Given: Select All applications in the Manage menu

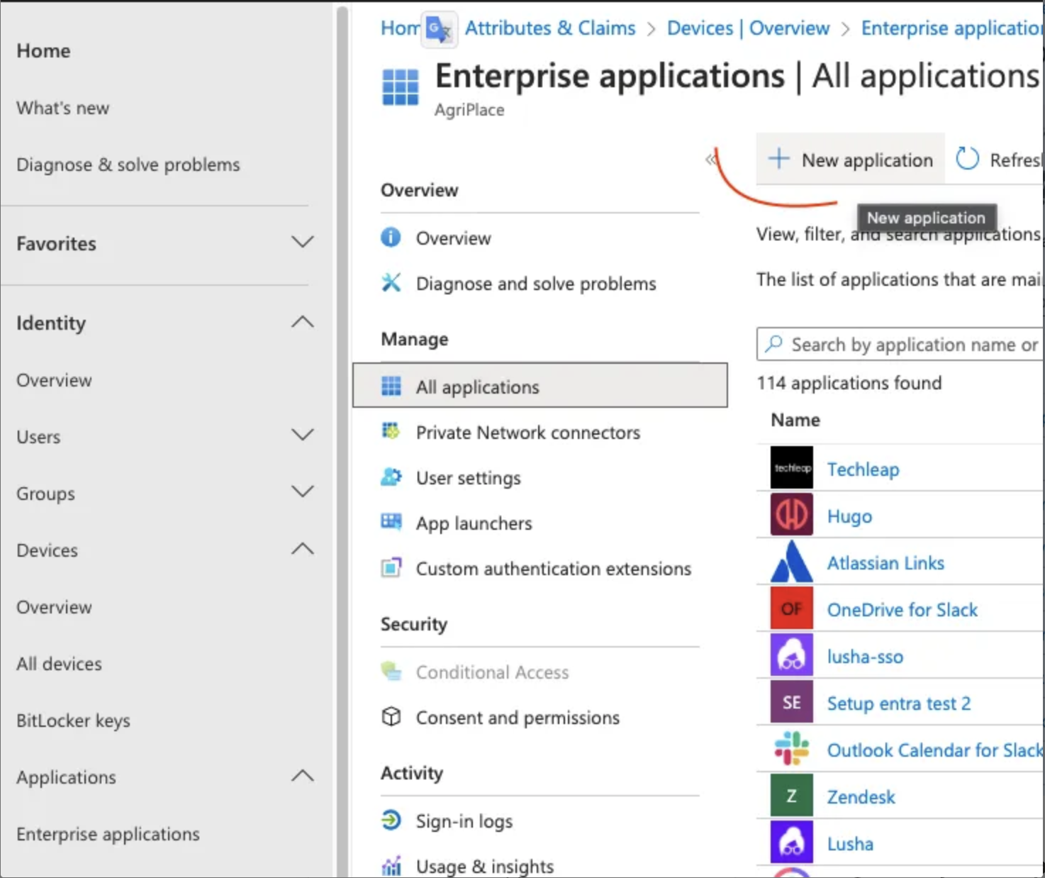Looking at the screenshot, I should [540, 386].
